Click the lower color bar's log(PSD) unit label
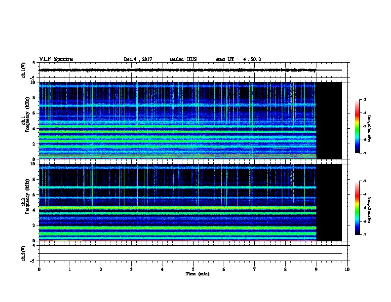This screenshot has width=391, height=302. (369, 210)
